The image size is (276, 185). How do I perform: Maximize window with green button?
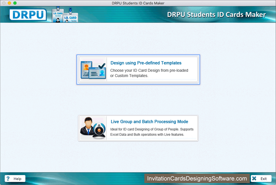tap(15, 3)
